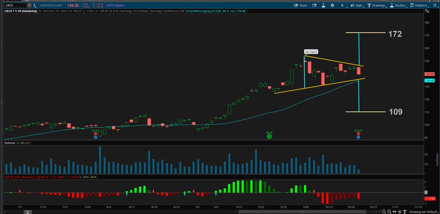The image size is (440, 214).
Task: Click the 139.39 red price tag on axis
Action: click(x=429, y=74)
